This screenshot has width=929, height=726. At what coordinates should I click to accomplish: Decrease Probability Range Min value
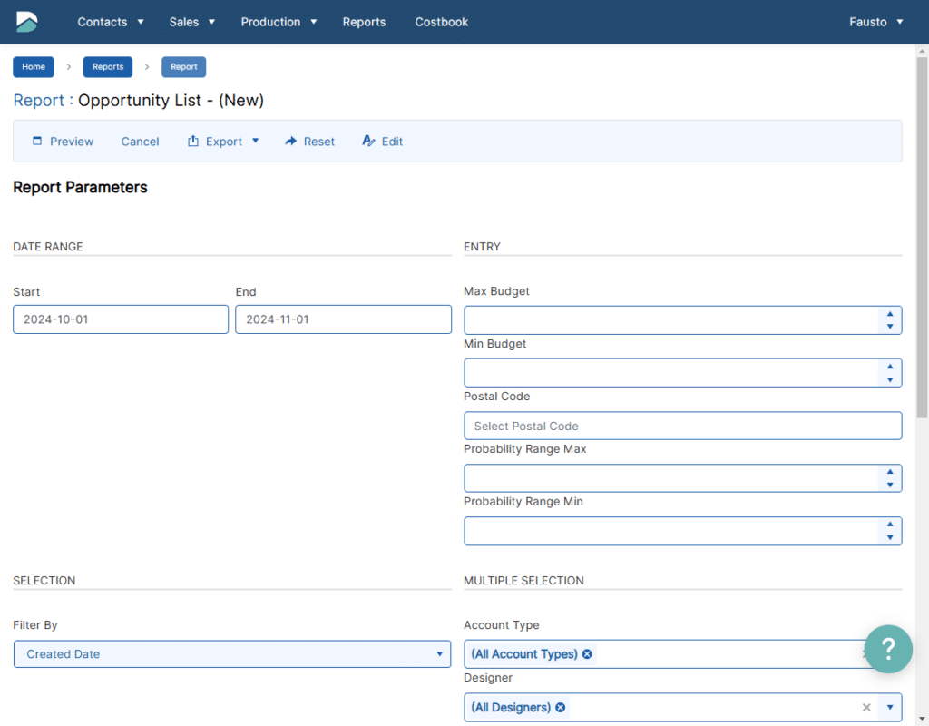[890, 537]
